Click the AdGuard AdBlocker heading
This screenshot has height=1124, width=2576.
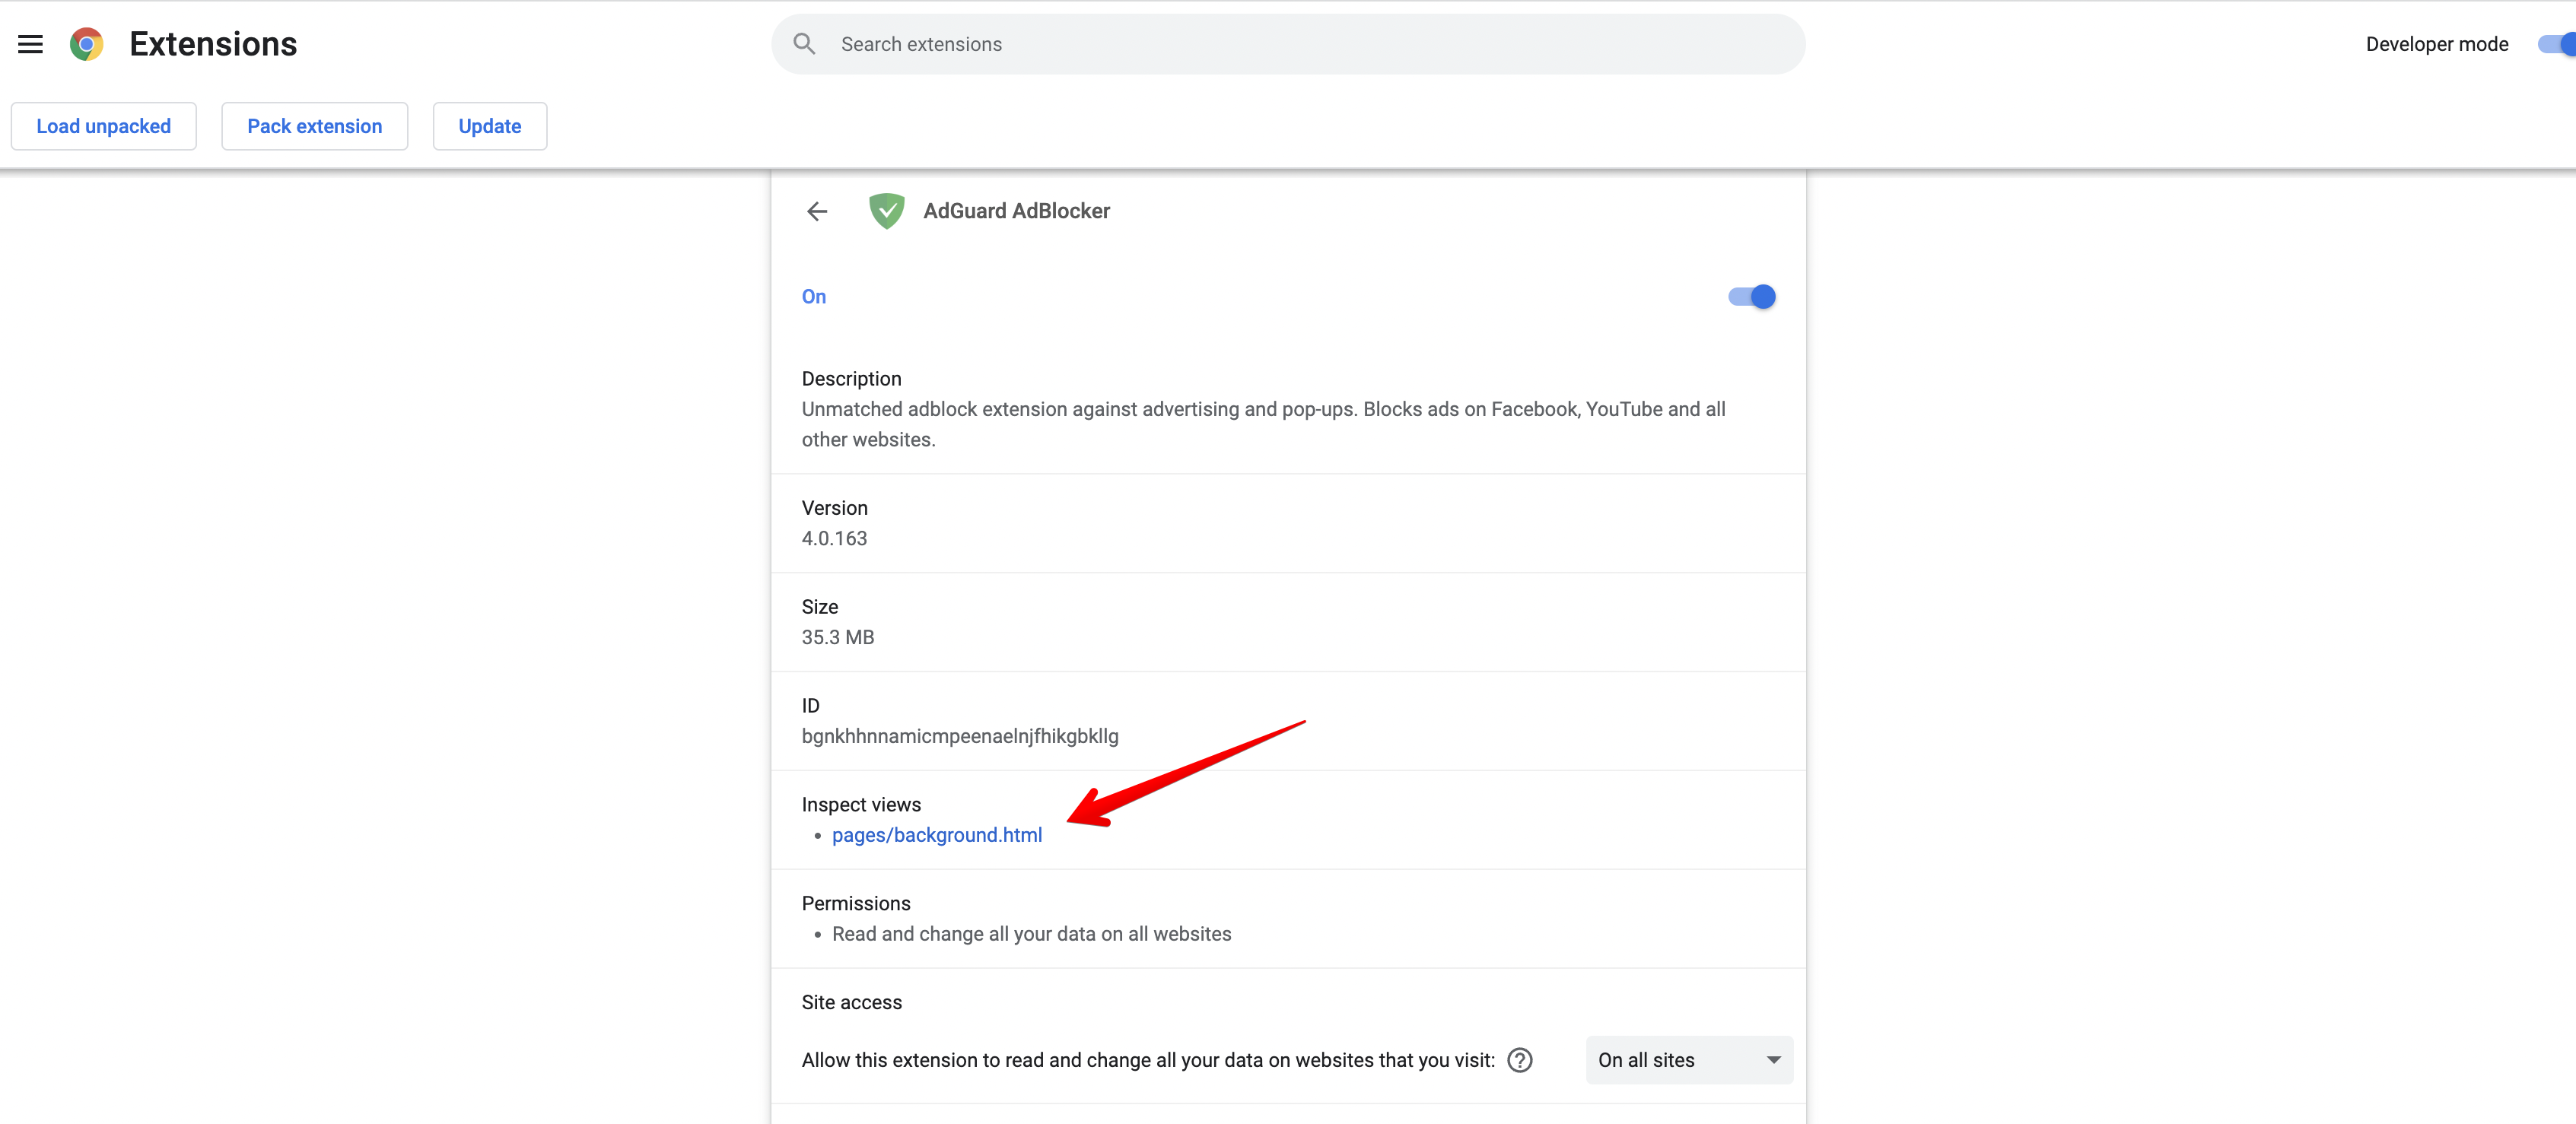pyautogui.click(x=1016, y=211)
